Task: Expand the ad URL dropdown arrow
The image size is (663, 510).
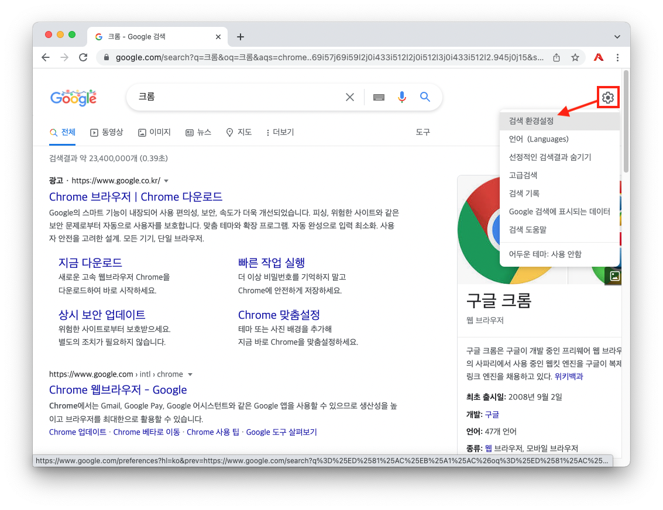Action: [166, 181]
